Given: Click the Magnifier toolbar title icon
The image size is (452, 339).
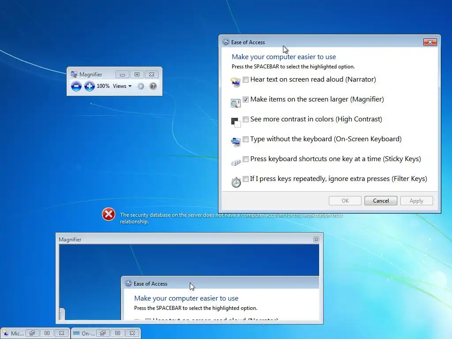Looking at the screenshot, I should coord(74,74).
